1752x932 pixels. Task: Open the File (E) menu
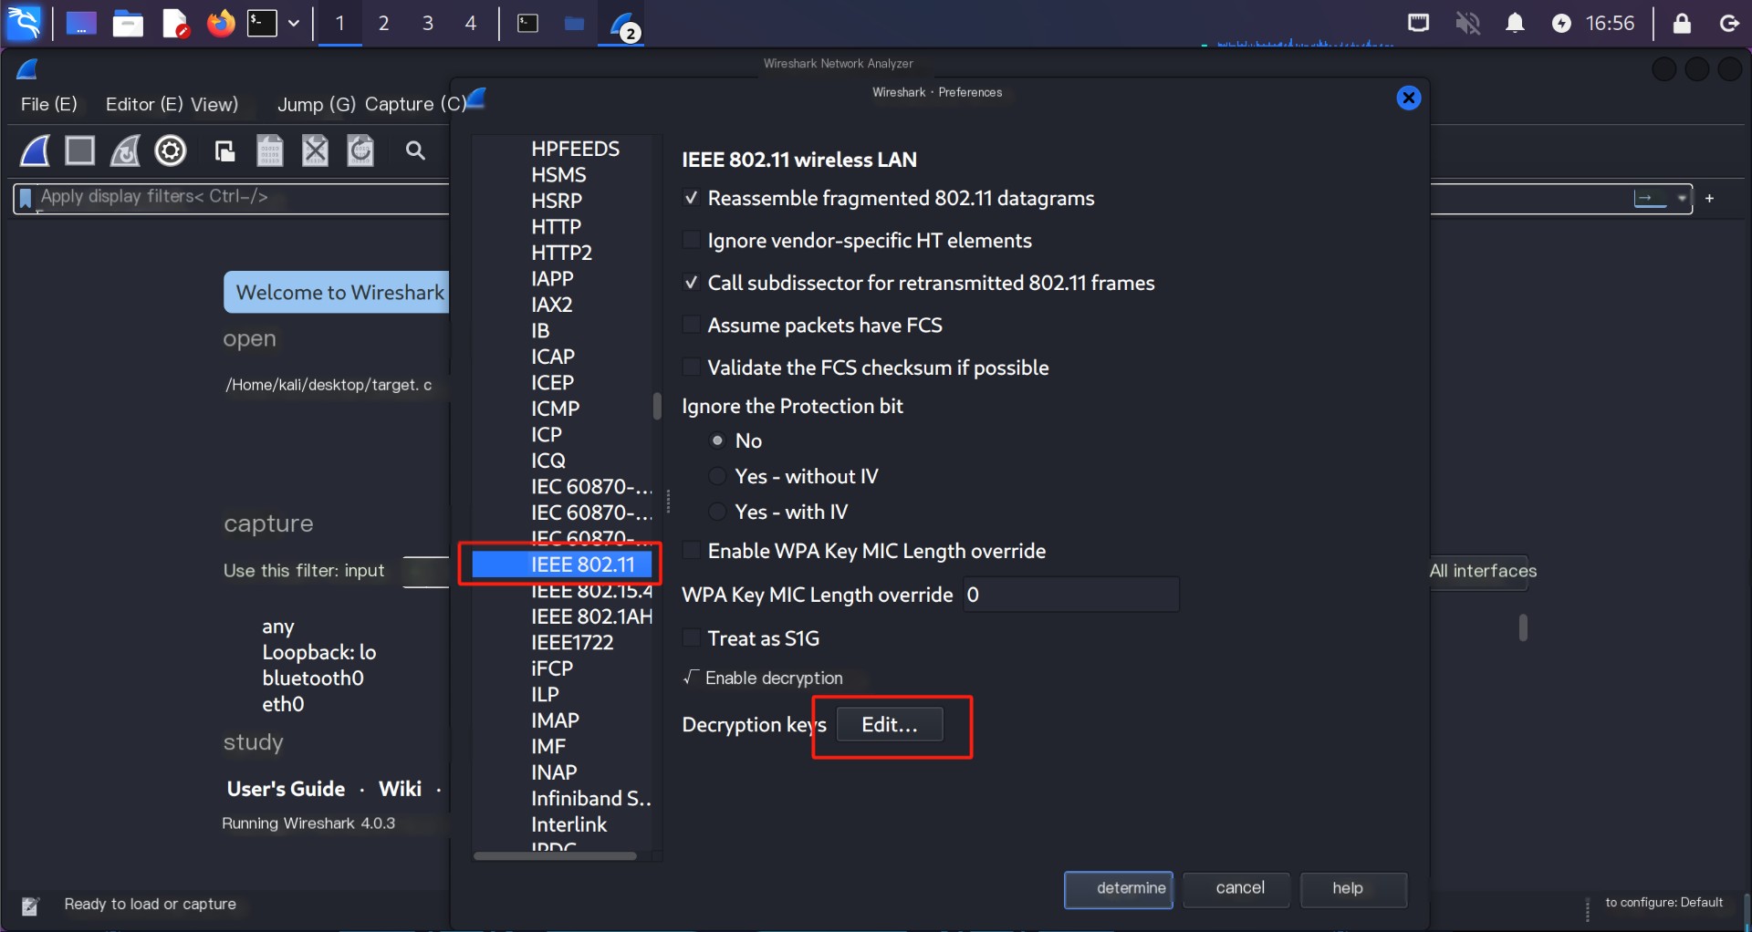(x=49, y=104)
